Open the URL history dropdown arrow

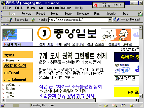[x=110, y=20]
